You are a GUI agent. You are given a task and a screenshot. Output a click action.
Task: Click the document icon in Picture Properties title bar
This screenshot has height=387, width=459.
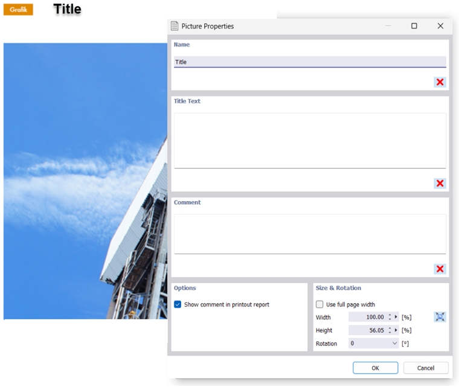[175, 26]
